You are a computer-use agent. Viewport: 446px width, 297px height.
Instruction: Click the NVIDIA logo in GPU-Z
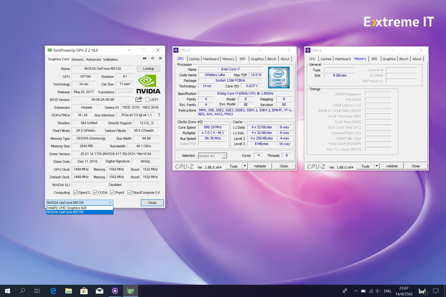pyautogui.click(x=148, y=85)
